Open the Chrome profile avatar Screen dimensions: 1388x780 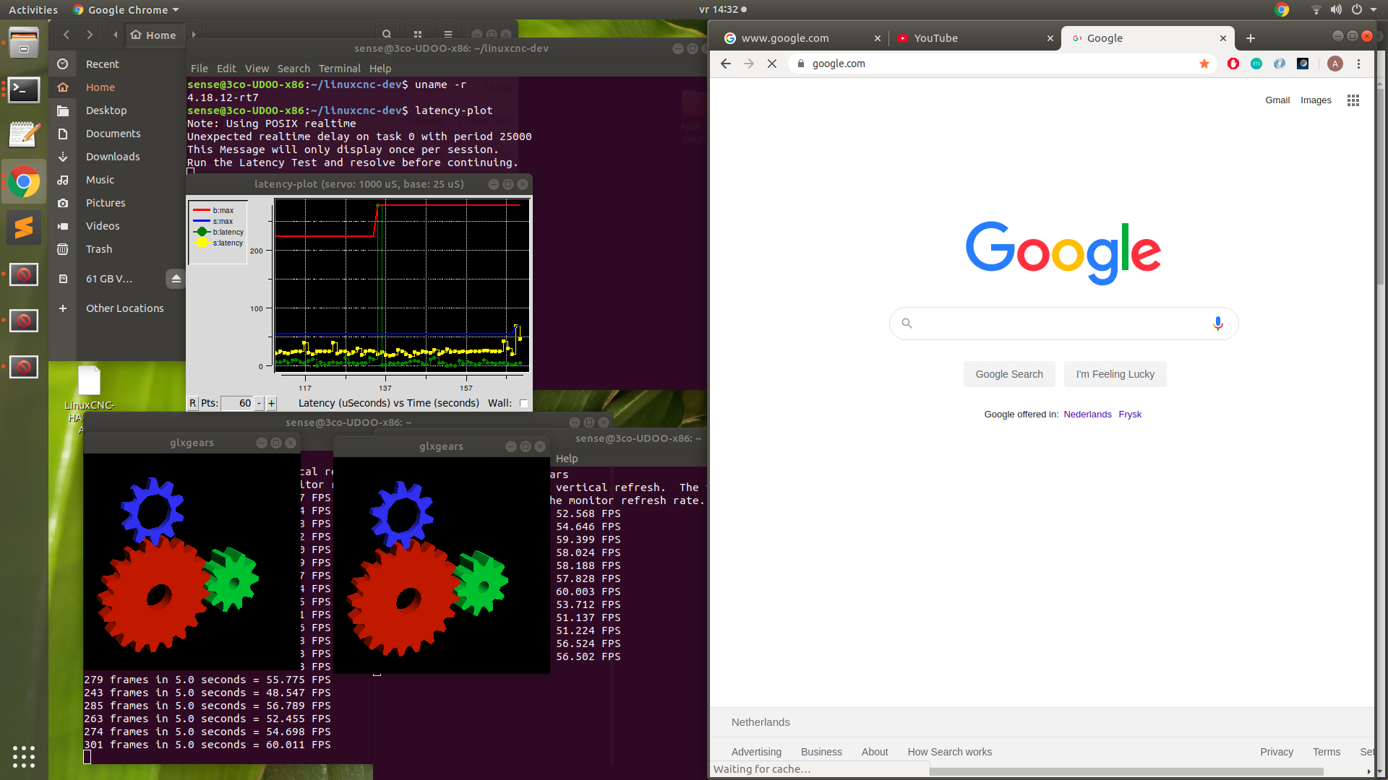pos(1335,64)
